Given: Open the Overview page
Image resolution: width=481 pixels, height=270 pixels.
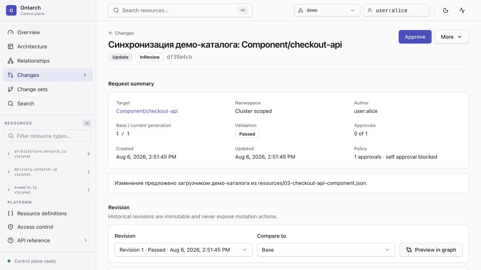Looking at the screenshot, I should click(48, 32).
